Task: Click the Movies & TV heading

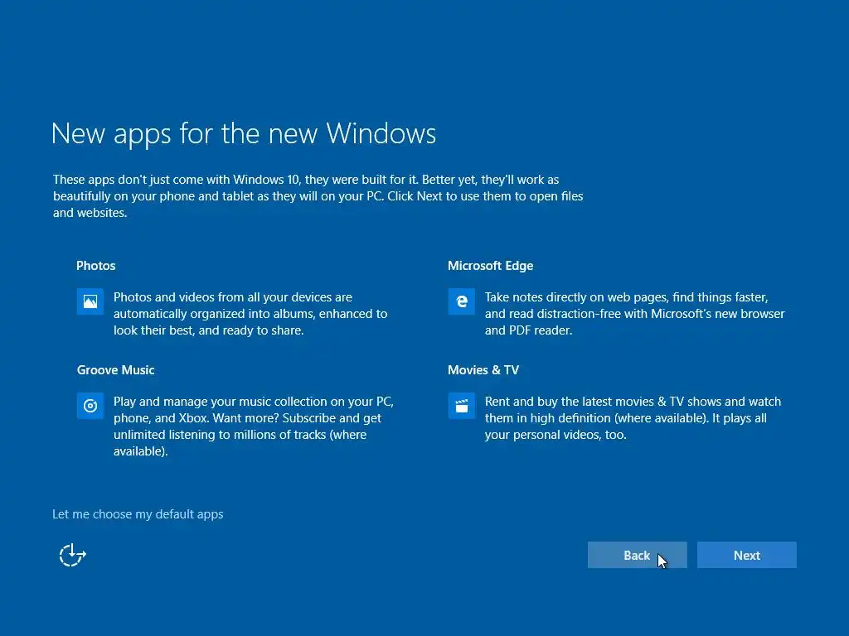Action: click(x=483, y=370)
